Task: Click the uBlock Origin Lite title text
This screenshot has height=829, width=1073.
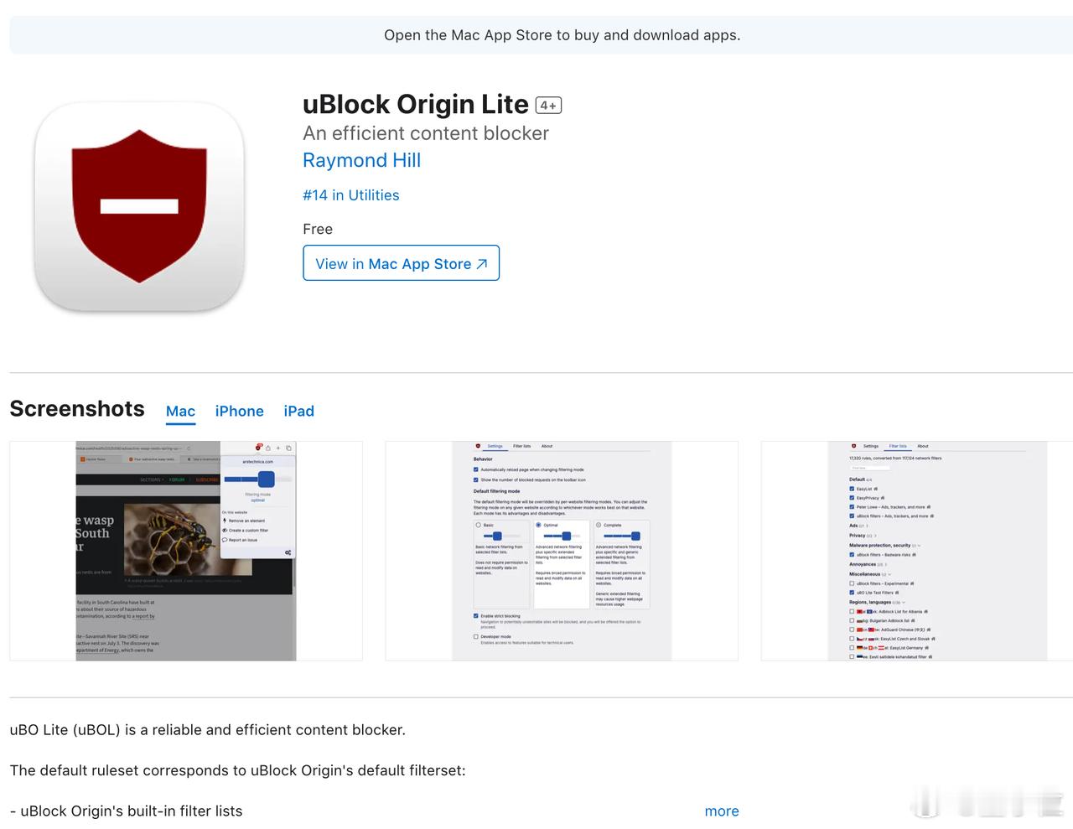Action: 415,104
